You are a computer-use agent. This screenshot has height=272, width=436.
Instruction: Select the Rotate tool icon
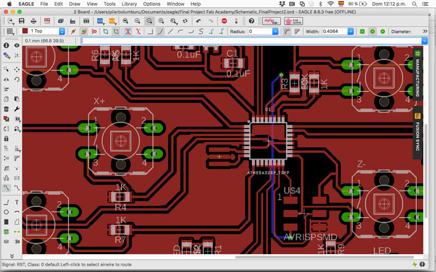(x=17, y=79)
